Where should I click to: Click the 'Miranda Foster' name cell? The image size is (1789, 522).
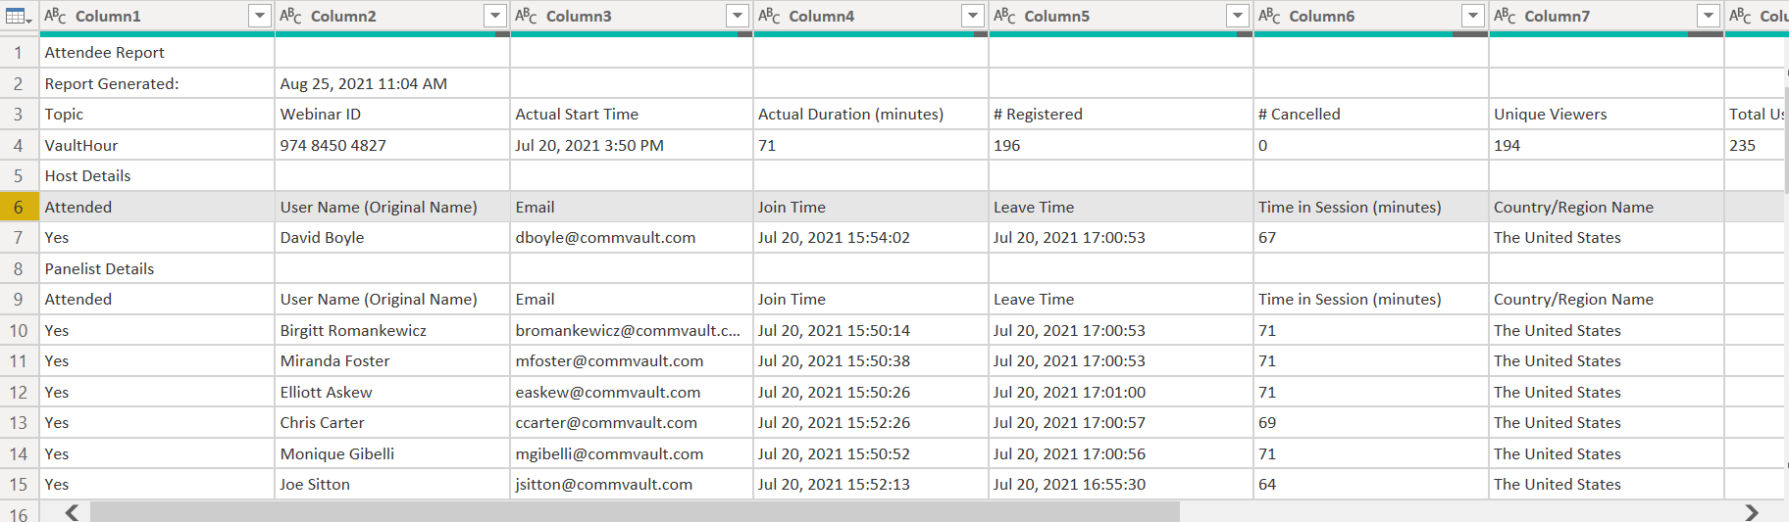(x=392, y=360)
